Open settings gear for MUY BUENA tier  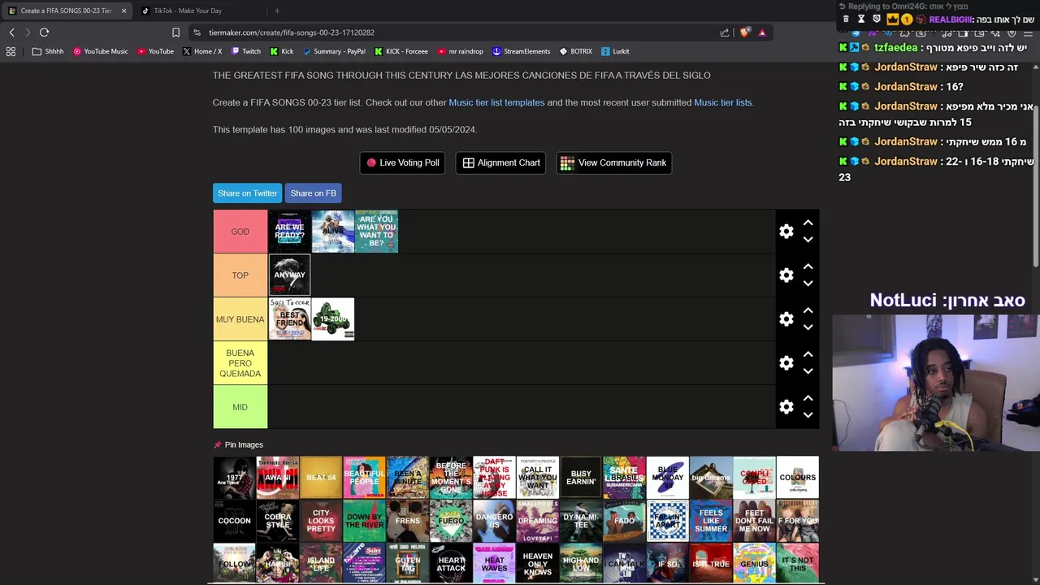coord(786,319)
